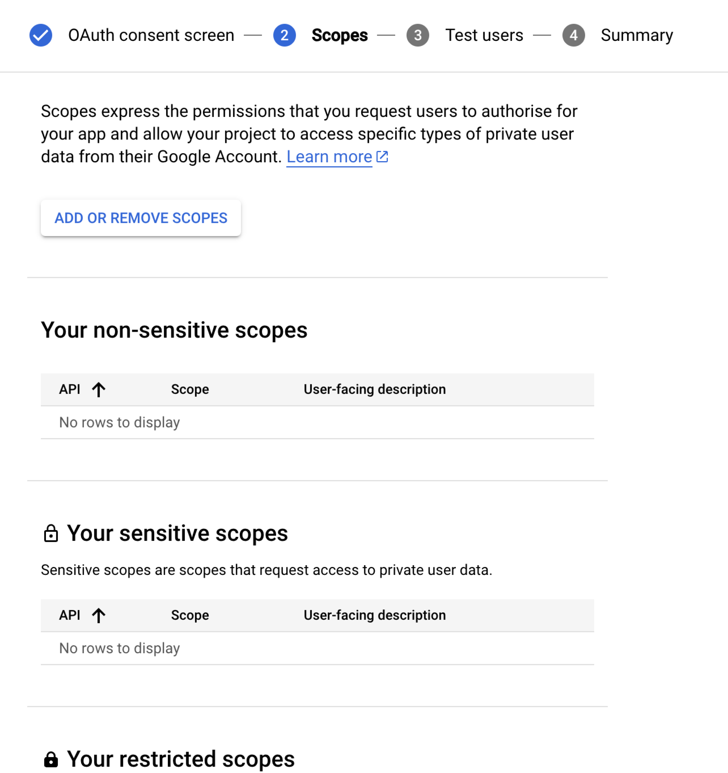Click the step 3 circle icon
The width and height of the screenshot is (728, 773).
(418, 35)
